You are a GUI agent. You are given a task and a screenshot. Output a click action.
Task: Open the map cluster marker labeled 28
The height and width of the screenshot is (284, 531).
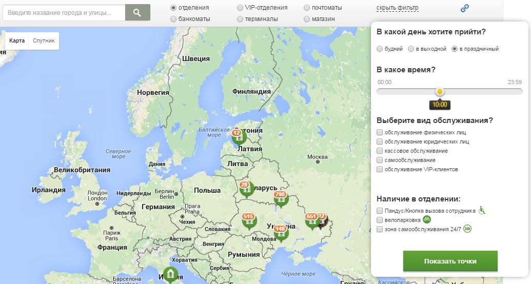click(x=246, y=190)
